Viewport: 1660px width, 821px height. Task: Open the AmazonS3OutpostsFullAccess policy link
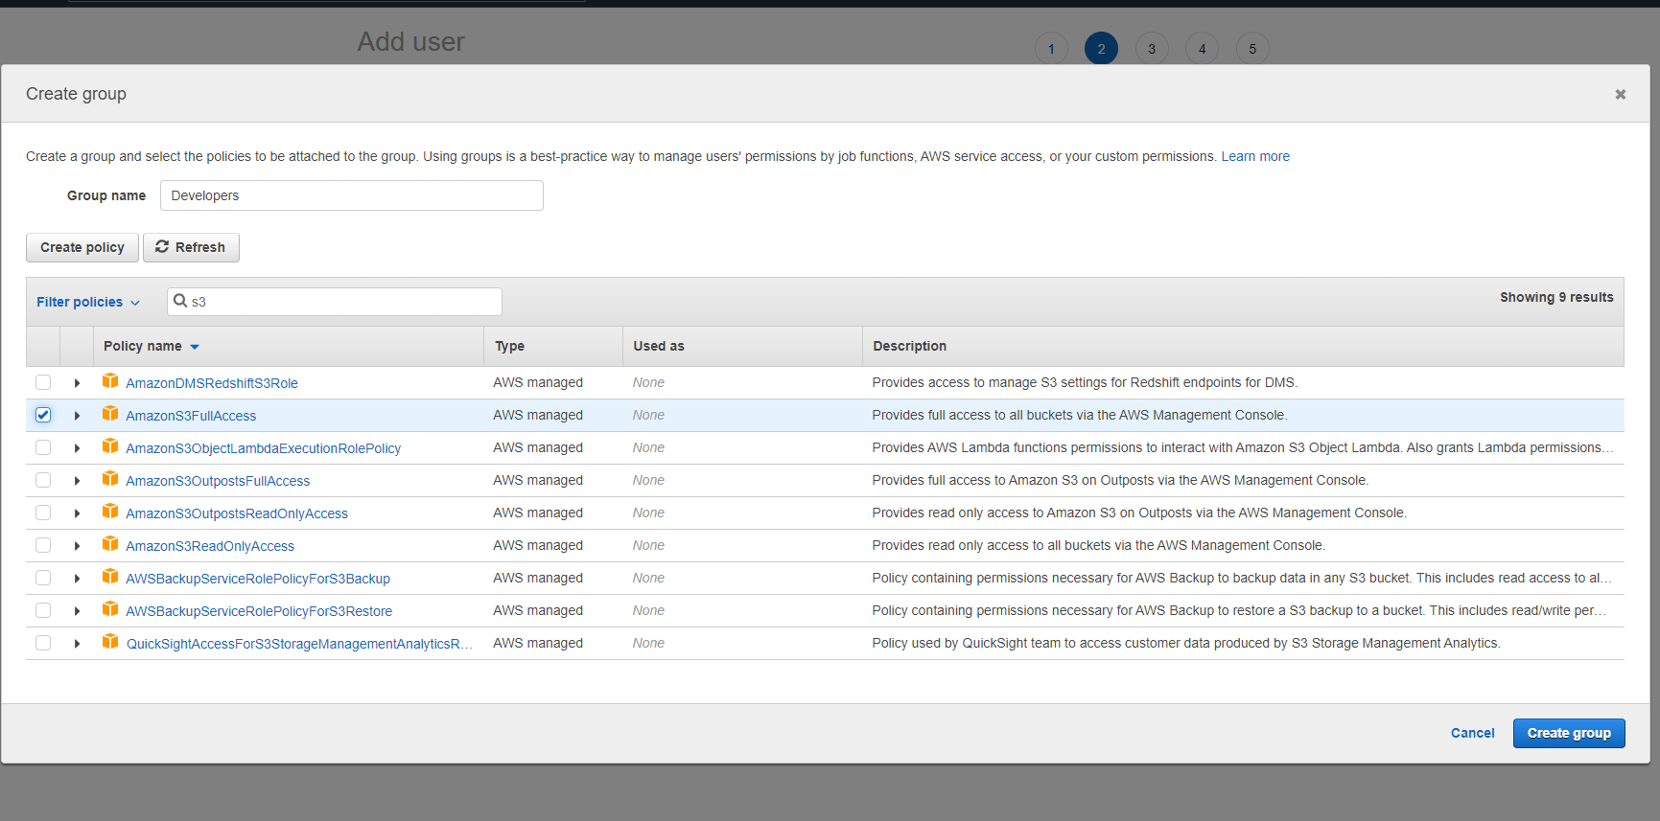pos(218,481)
